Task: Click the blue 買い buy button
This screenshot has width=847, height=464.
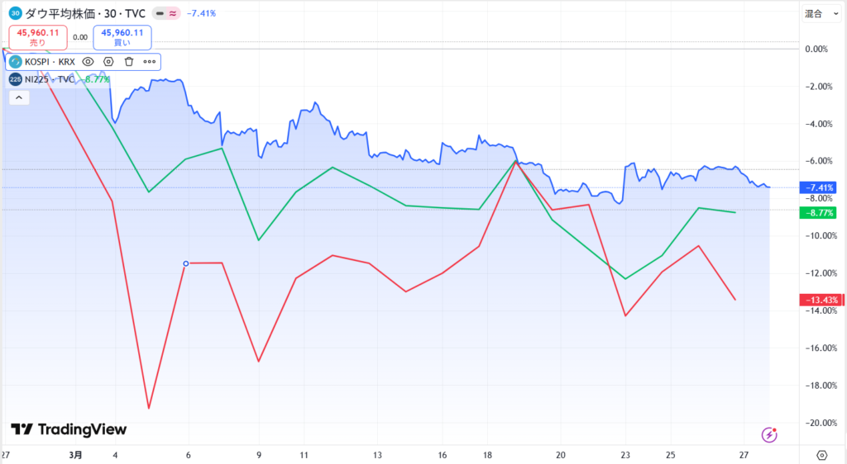Action: 122,37
